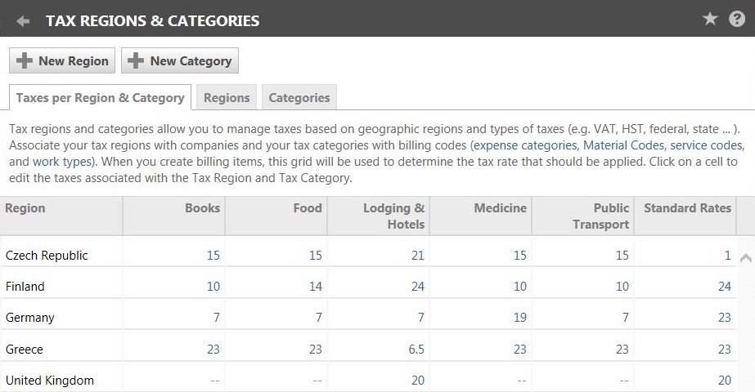
Task: Open the Material Codes link
Action: [x=623, y=145]
